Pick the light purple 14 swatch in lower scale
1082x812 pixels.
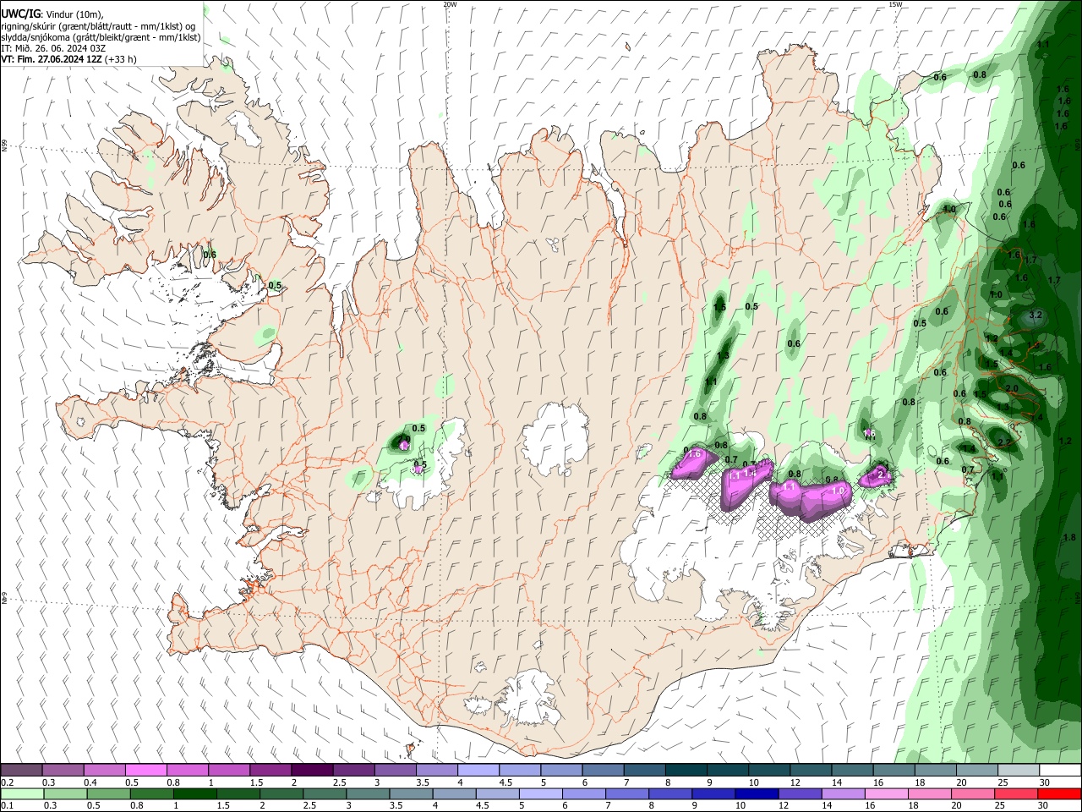click(x=844, y=794)
